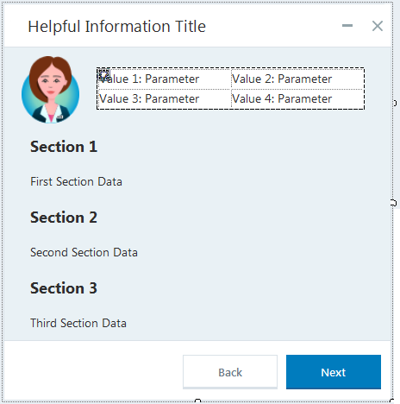Click the table move handle icon
400x404 pixels.
103,75
